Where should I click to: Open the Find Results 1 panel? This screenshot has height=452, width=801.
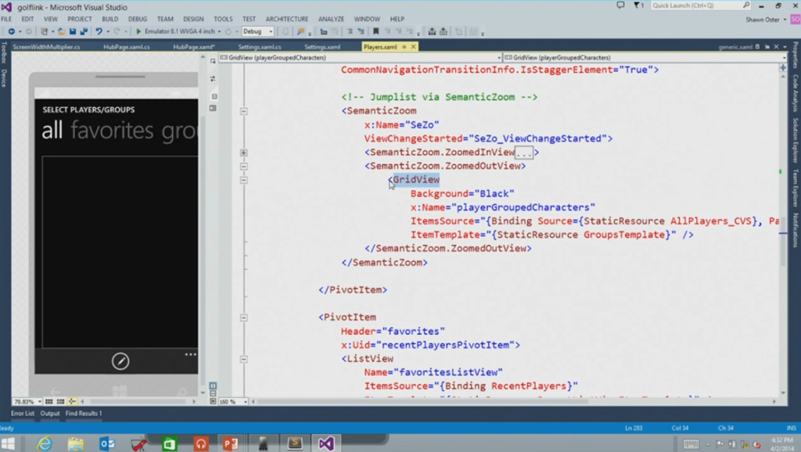[x=84, y=413]
